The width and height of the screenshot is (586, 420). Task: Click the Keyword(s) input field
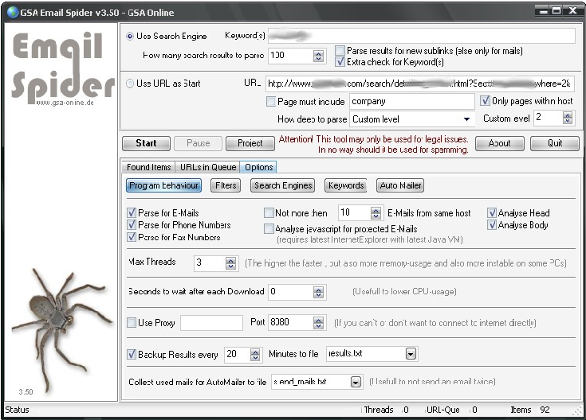[x=422, y=36]
